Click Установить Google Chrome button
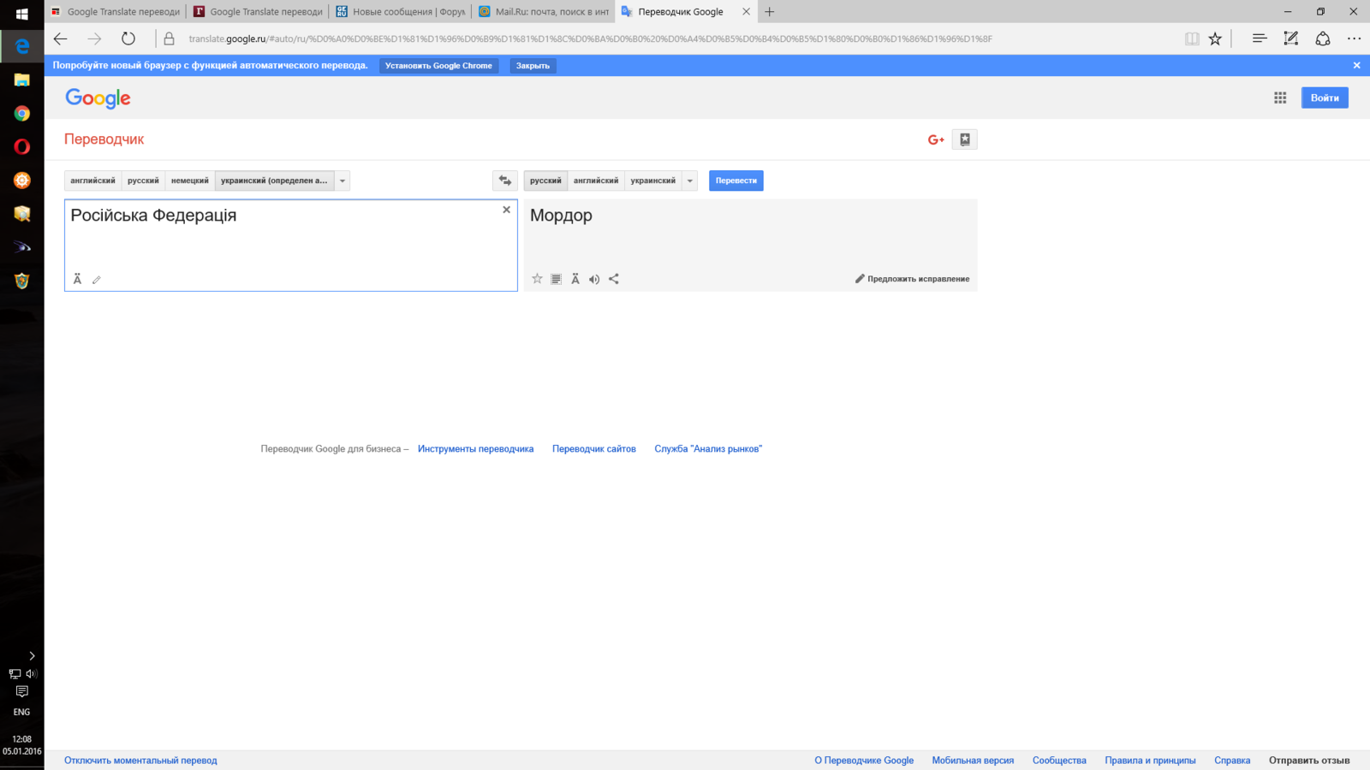The height and width of the screenshot is (770, 1370). [438, 66]
